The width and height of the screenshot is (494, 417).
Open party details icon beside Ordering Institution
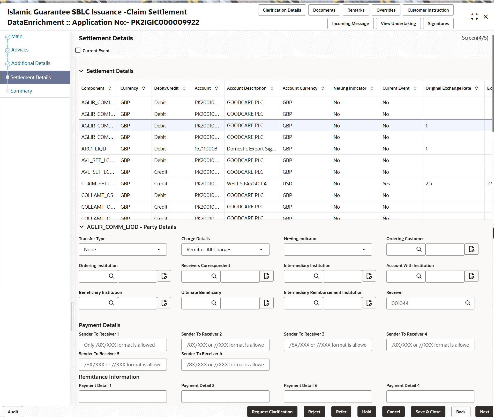coord(164,276)
